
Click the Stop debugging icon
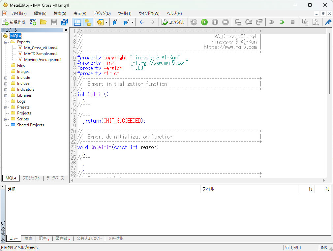pos(226,22)
